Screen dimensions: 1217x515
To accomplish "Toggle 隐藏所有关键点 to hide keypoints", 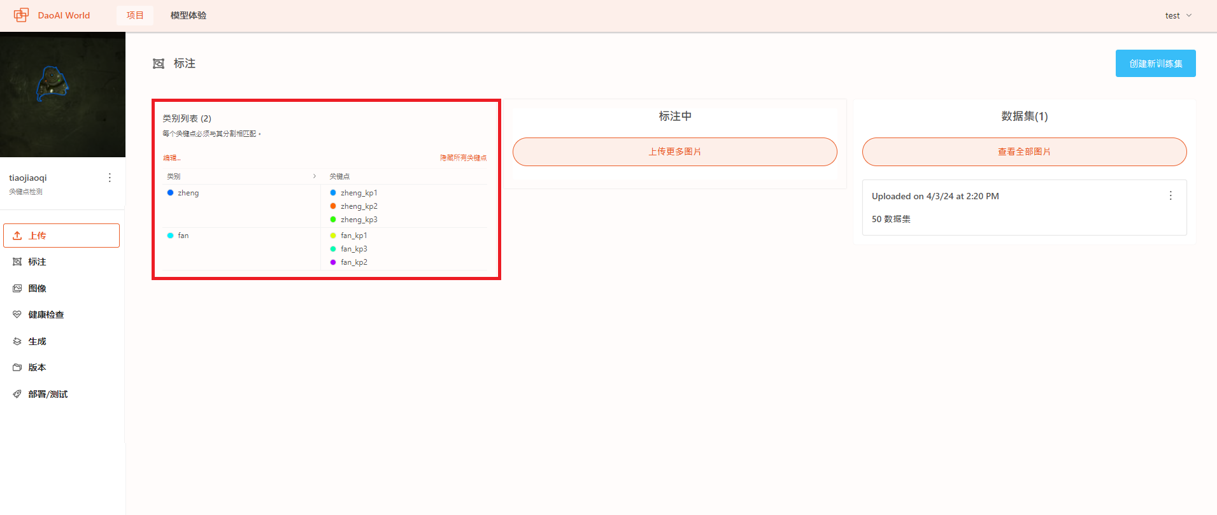I will (x=463, y=158).
